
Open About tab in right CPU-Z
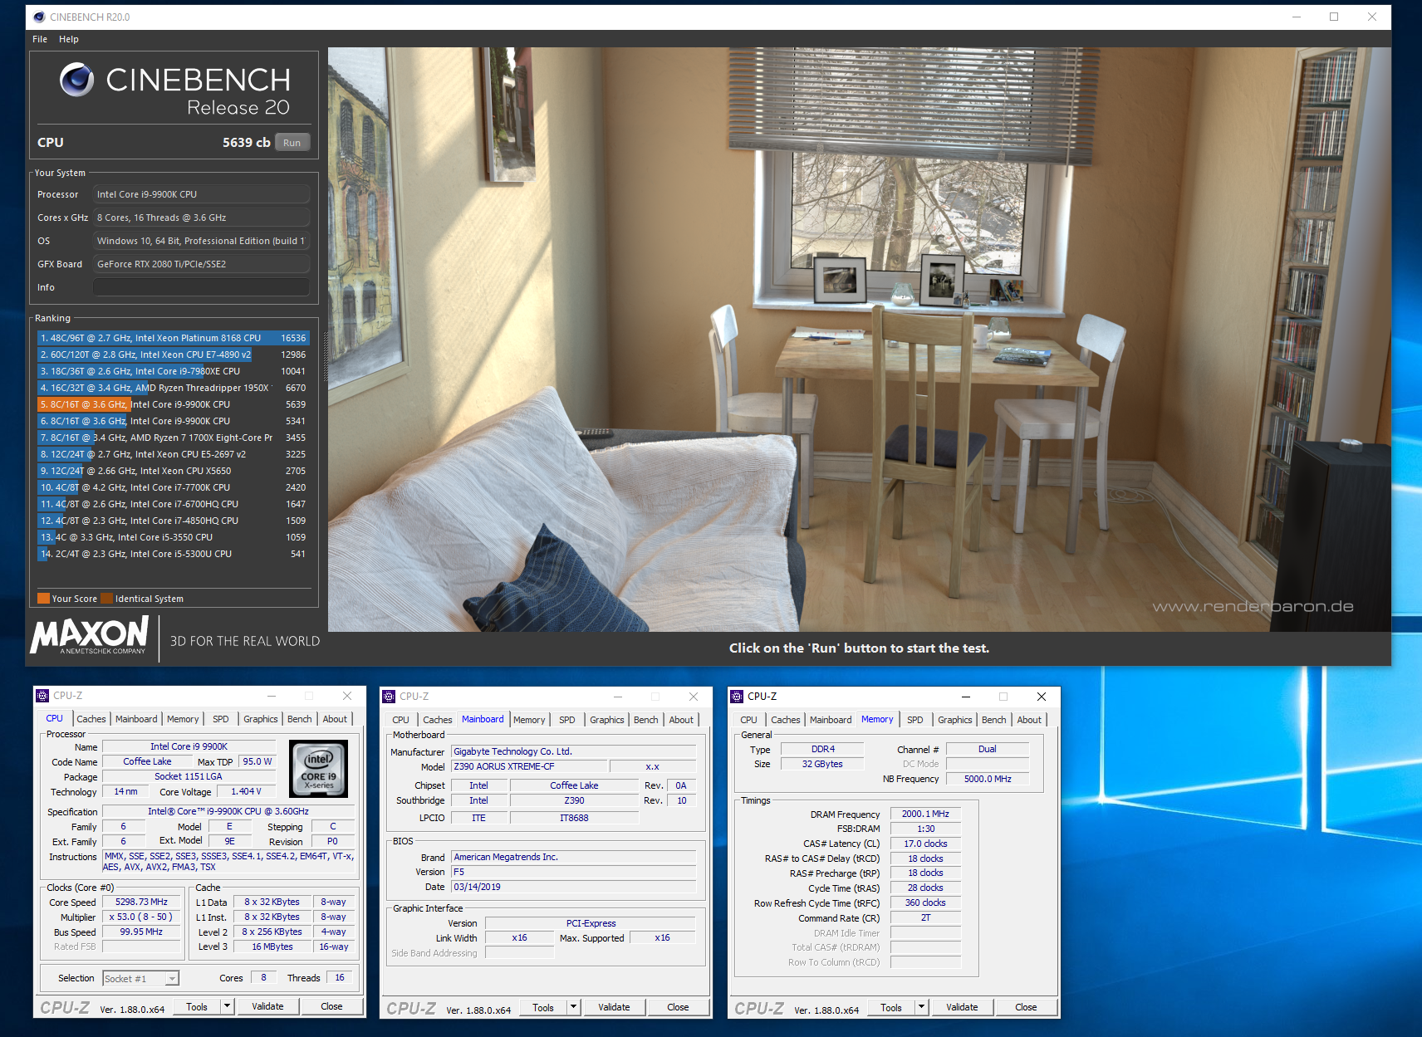point(1029,720)
